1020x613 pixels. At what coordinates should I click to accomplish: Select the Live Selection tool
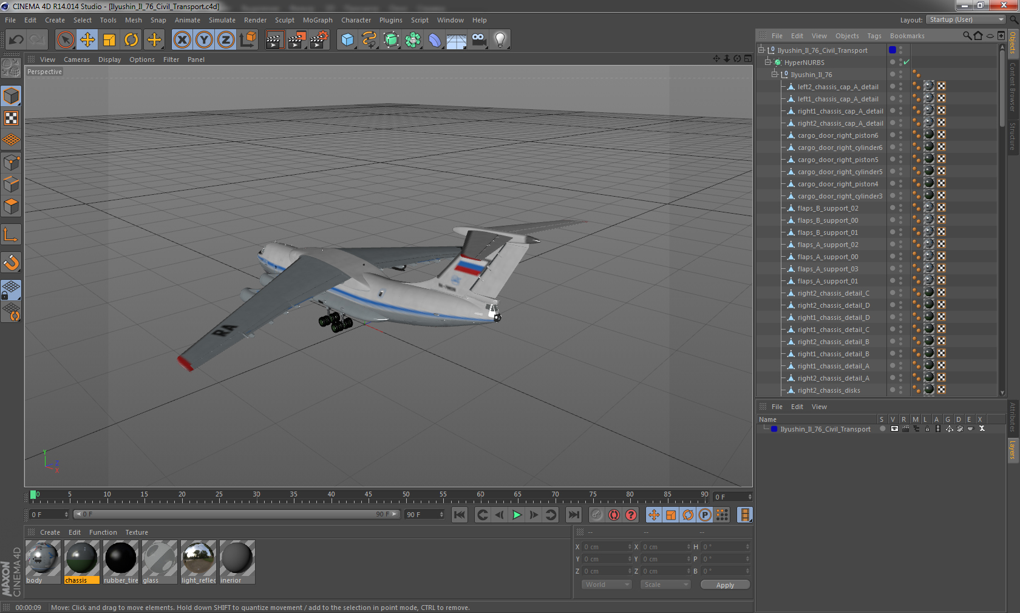click(65, 40)
